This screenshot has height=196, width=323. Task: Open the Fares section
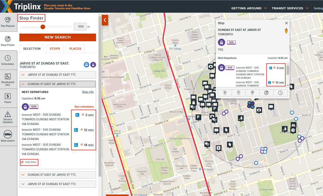pos(8,98)
